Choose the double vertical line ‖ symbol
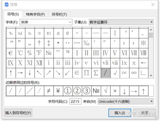This screenshot has width=160, height=121. [x=115, y=33]
